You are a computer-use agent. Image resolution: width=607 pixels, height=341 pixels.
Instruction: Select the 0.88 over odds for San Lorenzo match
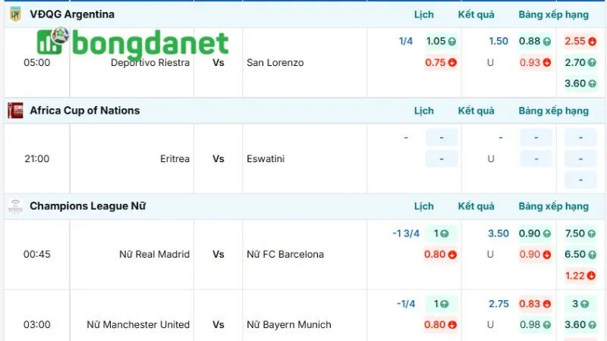coord(530,42)
